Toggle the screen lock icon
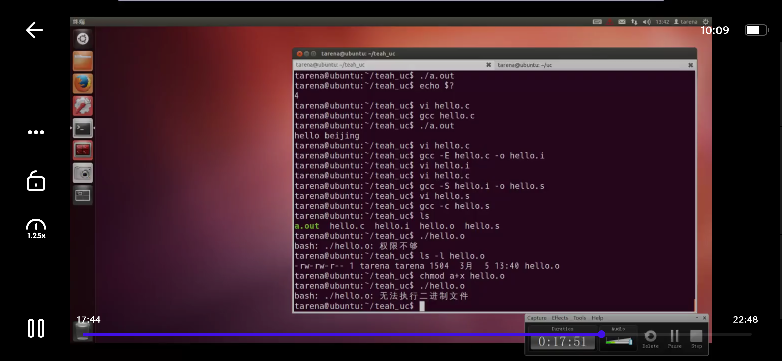This screenshot has width=782, height=361. coord(36,181)
